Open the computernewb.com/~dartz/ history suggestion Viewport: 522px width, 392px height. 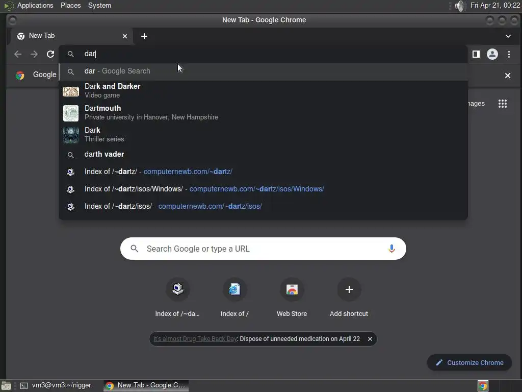click(x=263, y=171)
